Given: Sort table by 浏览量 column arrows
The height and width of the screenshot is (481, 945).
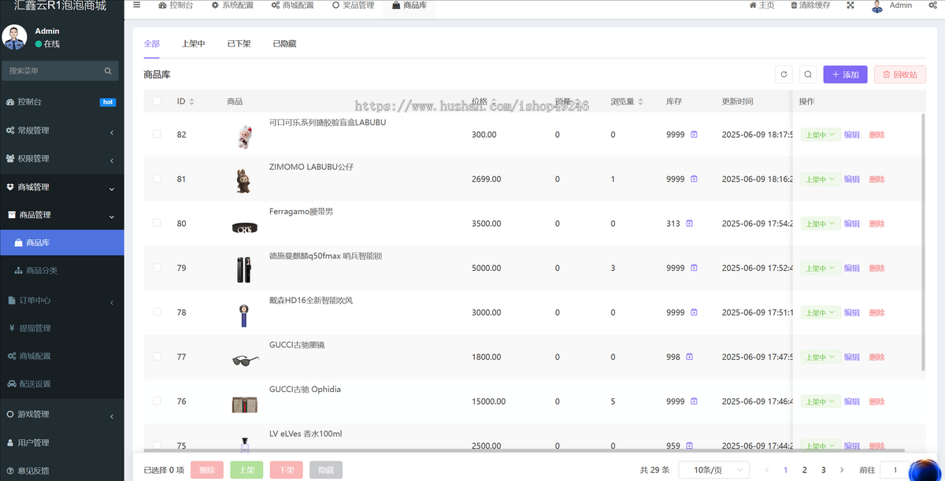Looking at the screenshot, I should pyautogui.click(x=640, y=102).
